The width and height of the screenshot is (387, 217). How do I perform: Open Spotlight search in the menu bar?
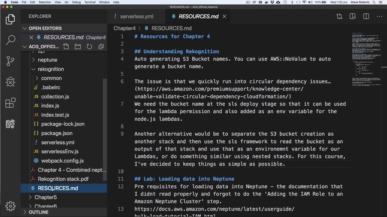(374, 2)
